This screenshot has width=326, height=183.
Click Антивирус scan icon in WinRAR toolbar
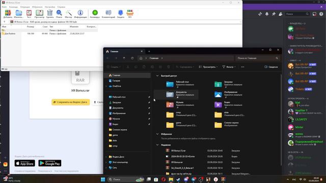tap(95, 14)
